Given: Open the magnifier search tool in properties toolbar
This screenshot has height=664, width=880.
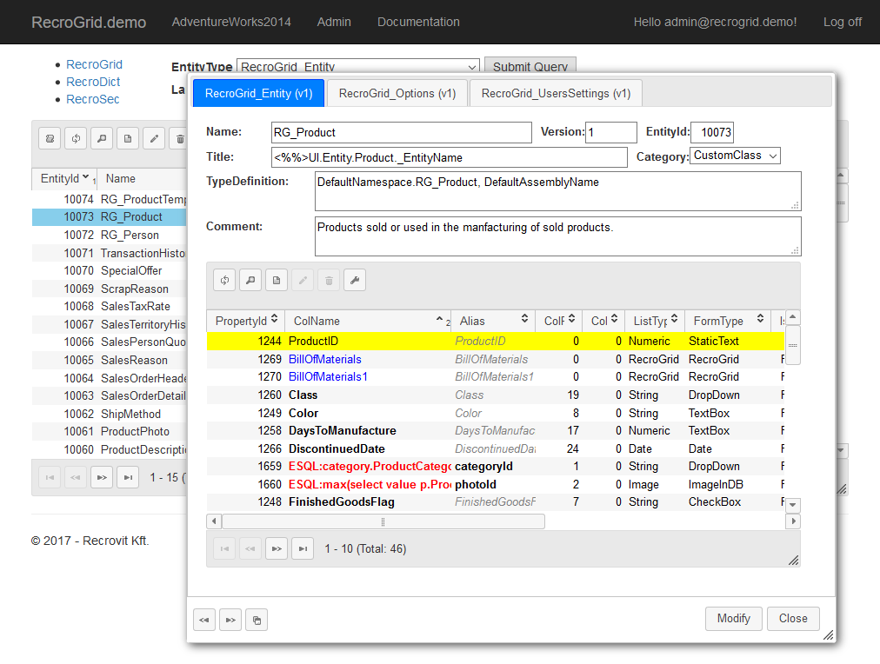Looking at the screenshot, I should point(250,280).
